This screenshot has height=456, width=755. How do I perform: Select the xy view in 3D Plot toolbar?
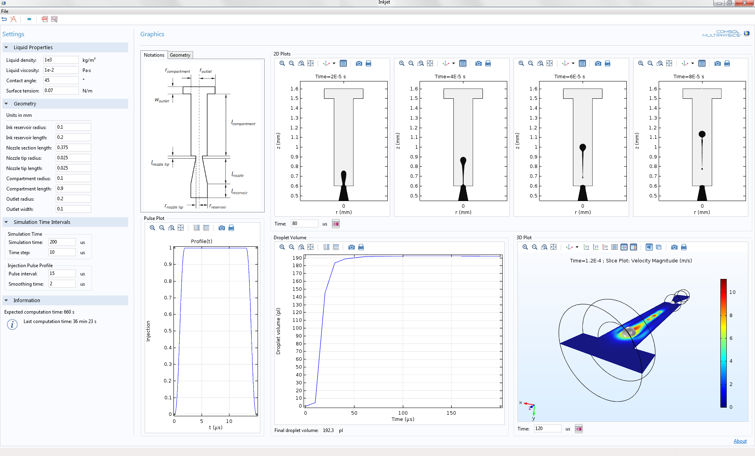tap(586, 247)
